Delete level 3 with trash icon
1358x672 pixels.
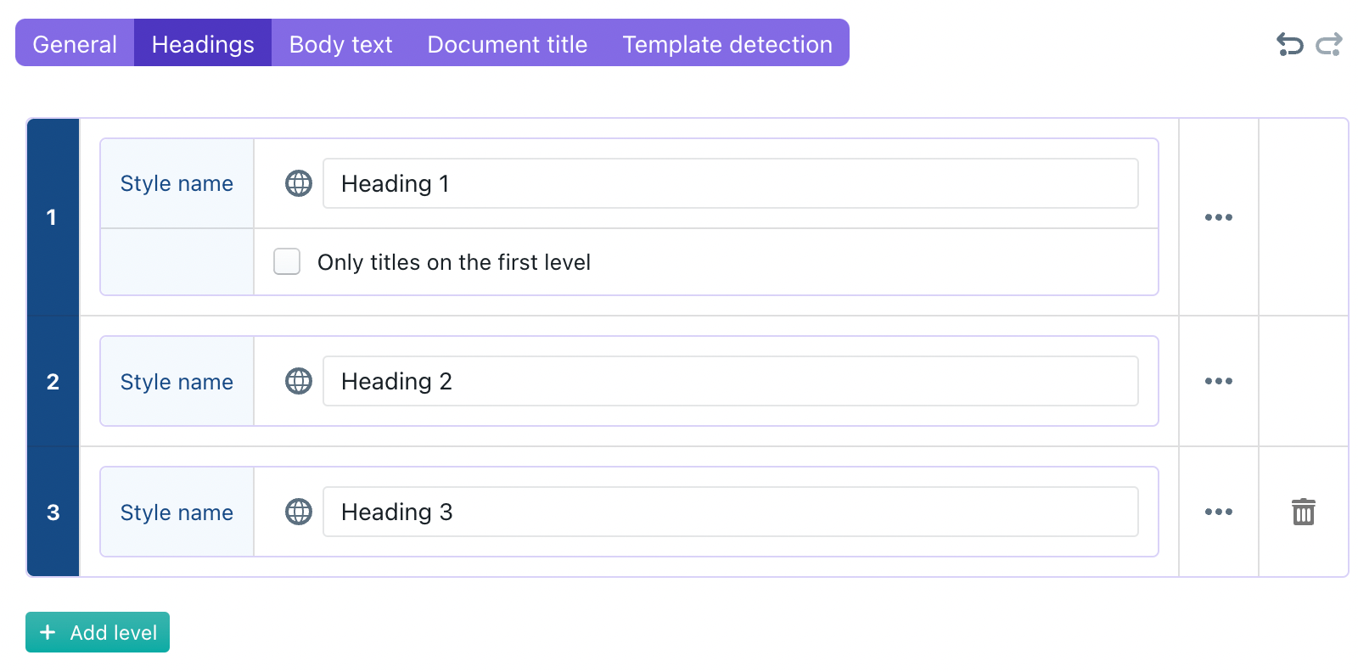(1303, 512)
